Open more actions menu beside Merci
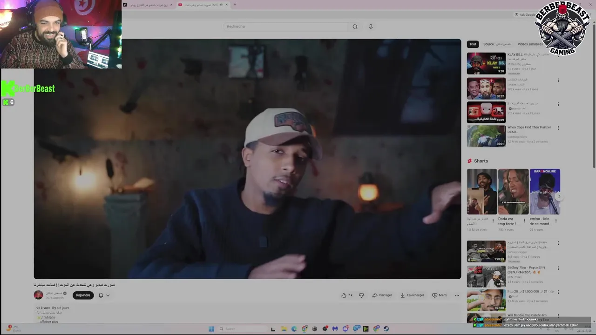 pos(457,295)
